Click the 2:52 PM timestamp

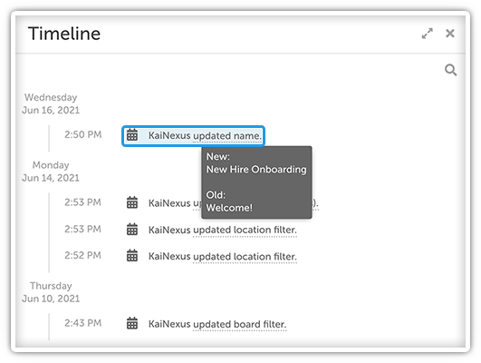(x=82, y=255)
